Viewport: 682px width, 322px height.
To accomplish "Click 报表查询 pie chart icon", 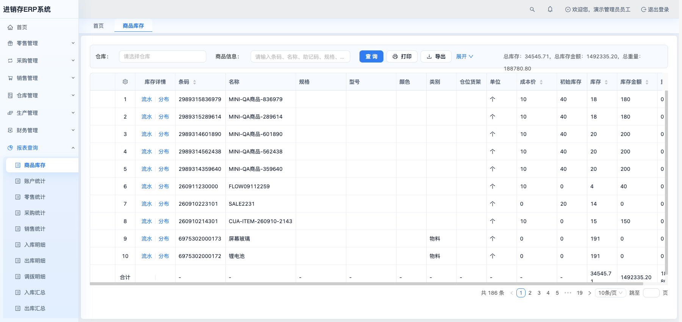I will [x=10, y=148].
